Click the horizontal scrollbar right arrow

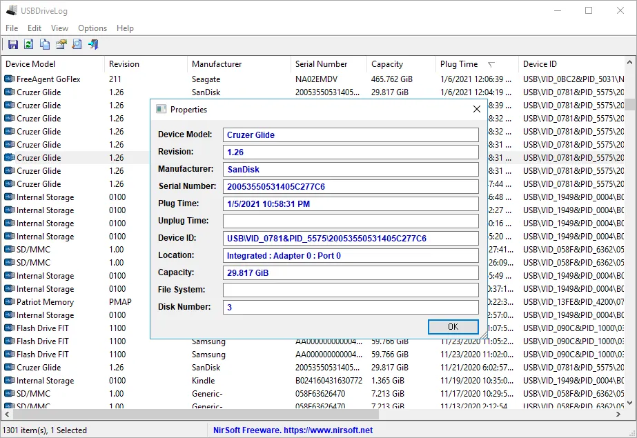[618, 414]
